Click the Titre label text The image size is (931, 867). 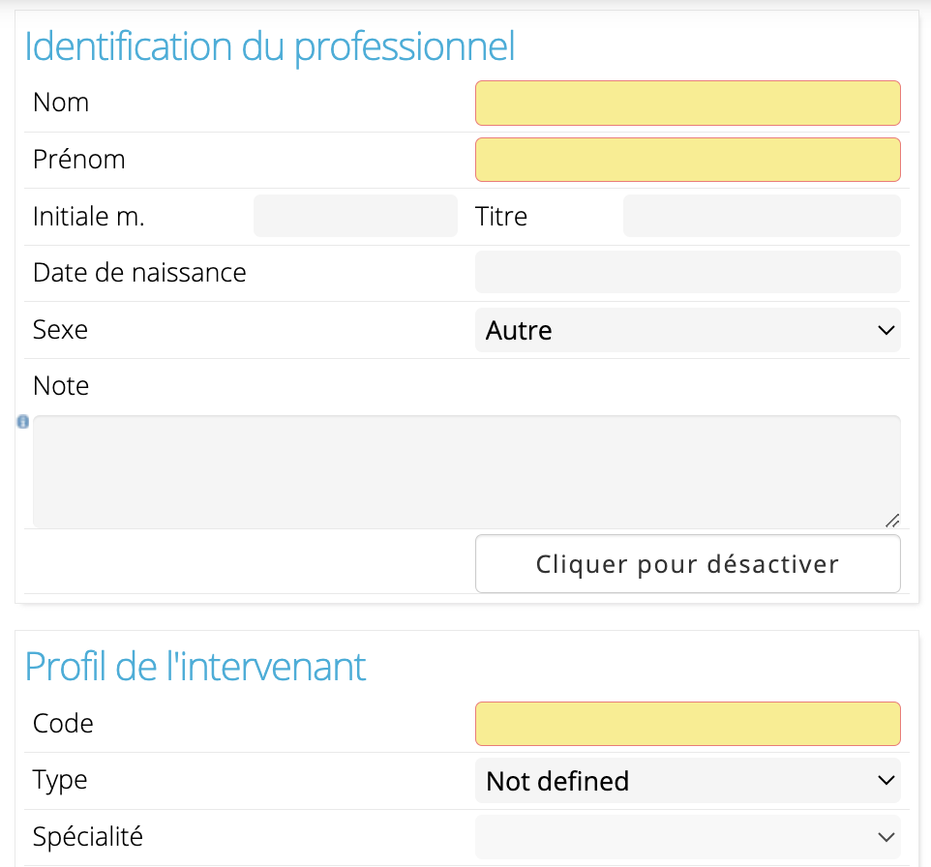coord(501,216)
